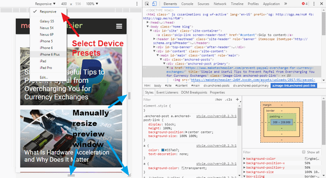Collapse the main id main node
This screenshot has height=178, width=326.
click(157, 55)
